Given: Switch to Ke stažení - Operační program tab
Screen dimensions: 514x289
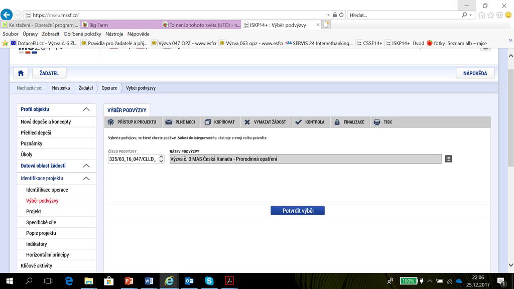Looking at the screenshot, I should (40, 25).
